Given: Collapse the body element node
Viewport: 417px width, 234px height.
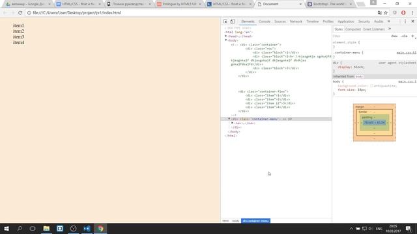Looking at the screenshot, I should click(x=226, y=40).
